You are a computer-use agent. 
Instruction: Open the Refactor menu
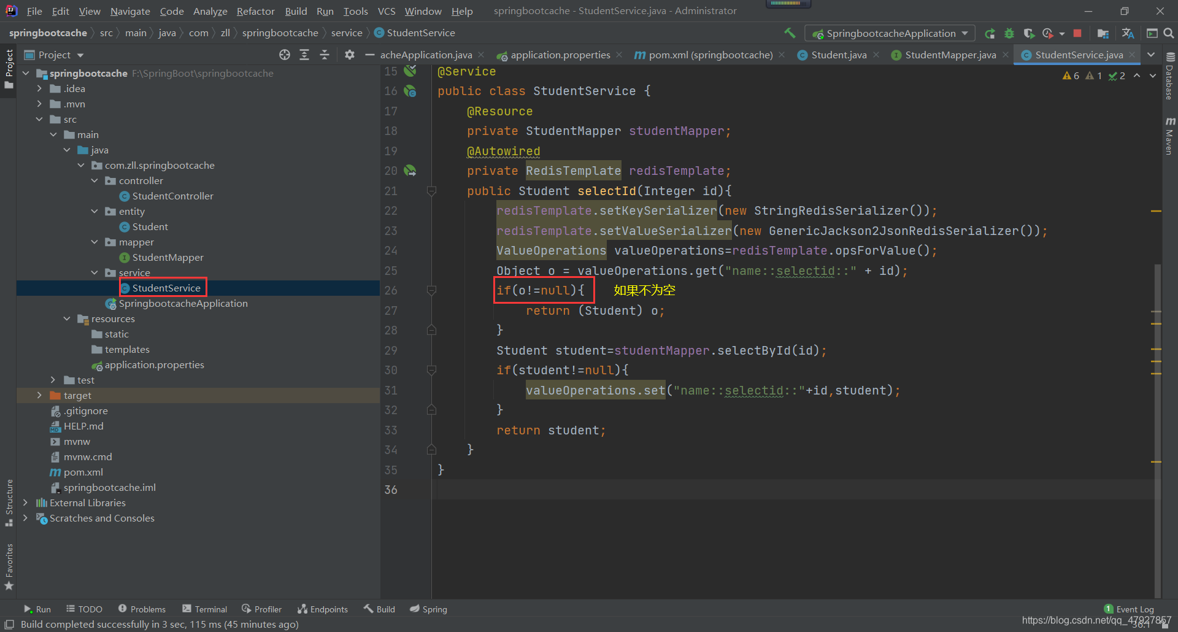click(255, 11)
